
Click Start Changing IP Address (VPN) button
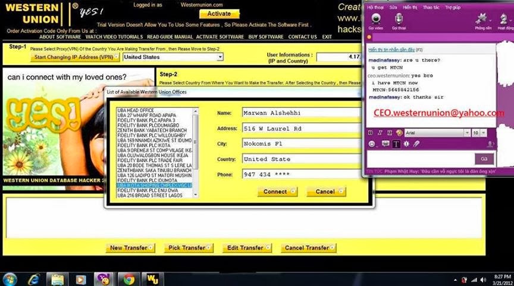click(x=75, y=57)
